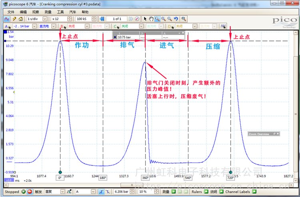Go to the previous waveform buffer
Screen dimensions: 300x197
tap(102, 19)
